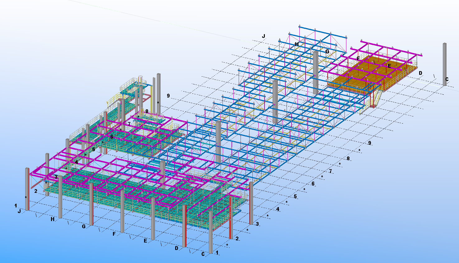Select red column beside right-side grid label 2

[x=231, y=217]
